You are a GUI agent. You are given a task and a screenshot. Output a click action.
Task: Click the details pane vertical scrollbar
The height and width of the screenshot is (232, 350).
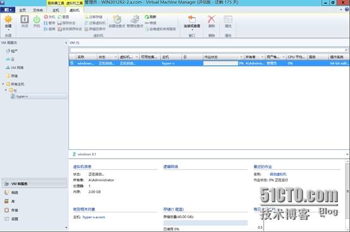click(347, 191)
